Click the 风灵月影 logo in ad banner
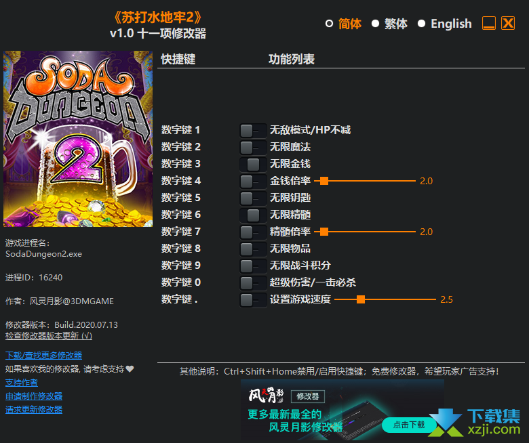529x443 pixels. click(266, 396)
